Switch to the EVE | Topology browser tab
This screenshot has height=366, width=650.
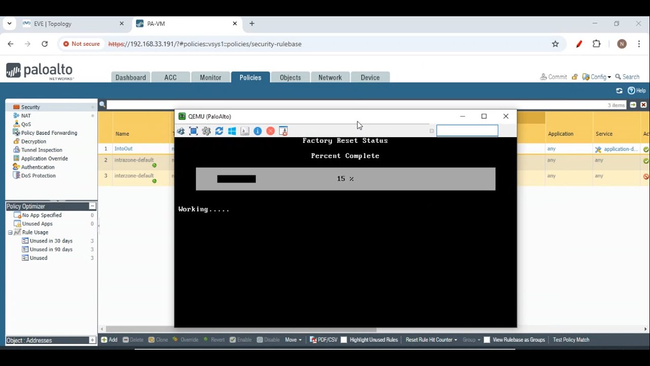pos(73,24)
